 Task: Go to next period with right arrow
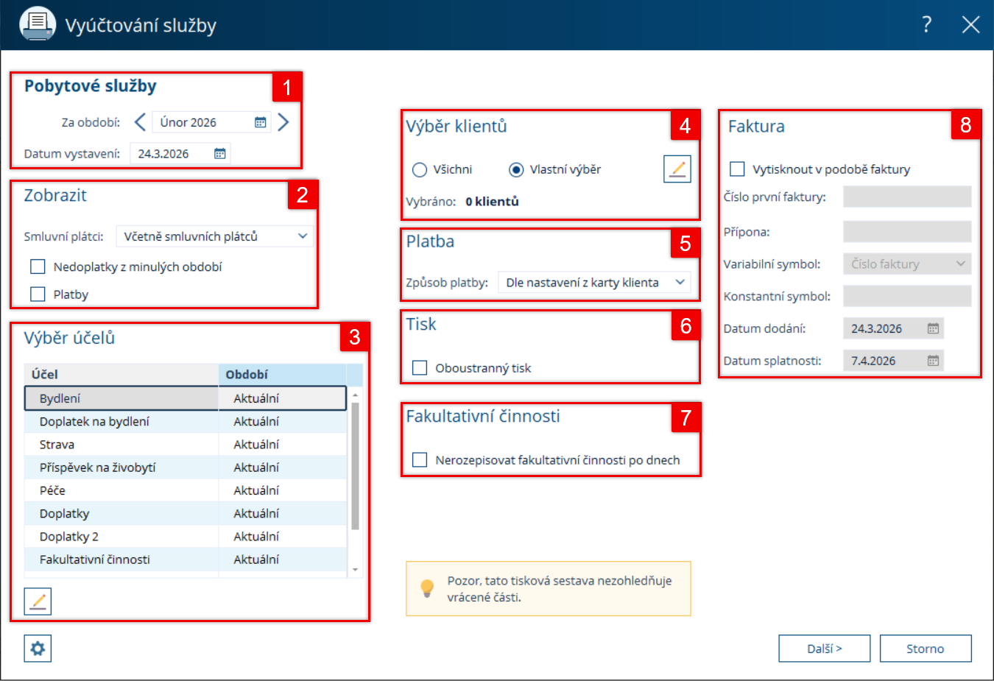pos(283,121)
